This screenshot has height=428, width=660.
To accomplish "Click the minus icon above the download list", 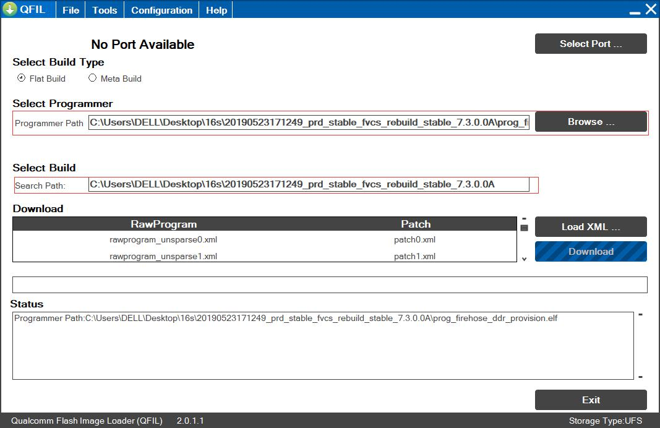I will pyautogui.click(x=524, y=218).
